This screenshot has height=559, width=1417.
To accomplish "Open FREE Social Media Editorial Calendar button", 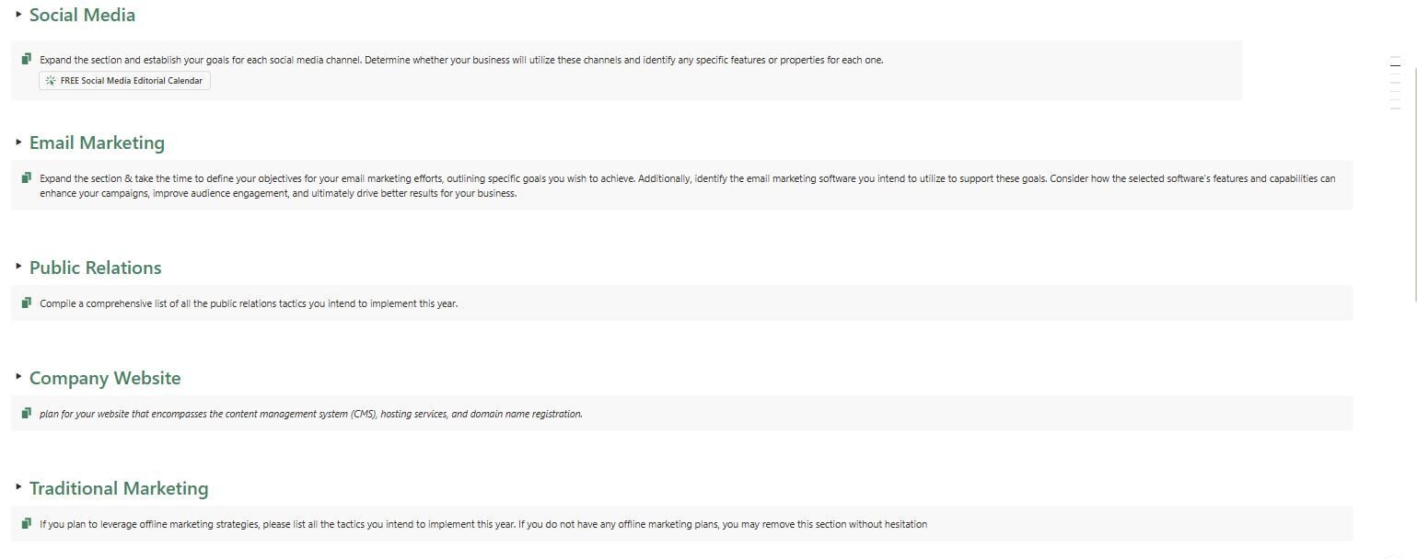I will (x=124, y=81).
